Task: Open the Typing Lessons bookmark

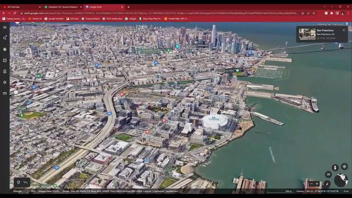Action: (14, 19)
